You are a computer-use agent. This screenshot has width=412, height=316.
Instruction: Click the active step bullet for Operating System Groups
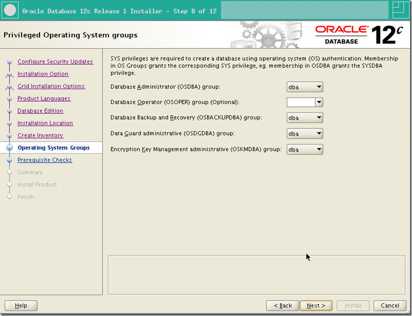click(10, 148)
